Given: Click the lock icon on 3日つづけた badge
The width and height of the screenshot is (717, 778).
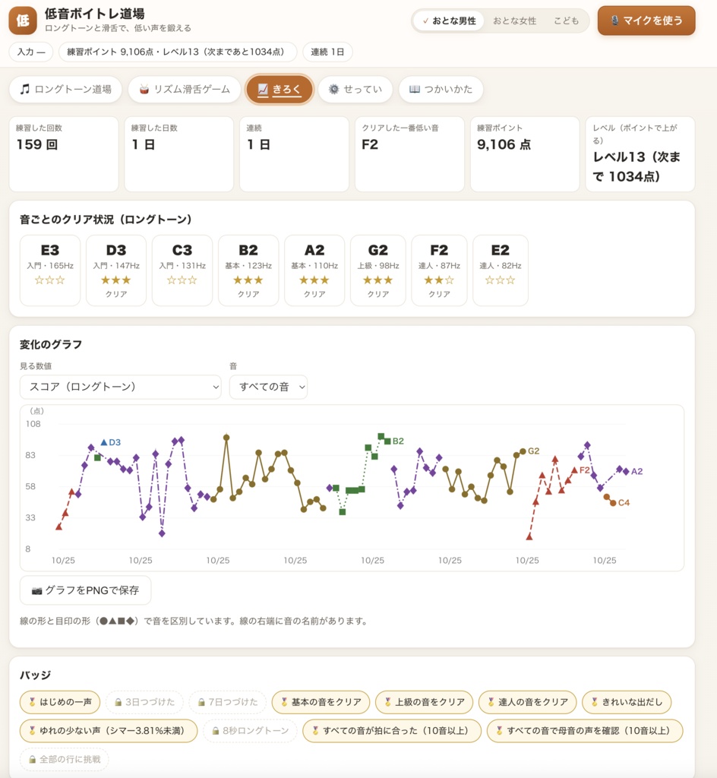Looking at the screenshot, I should pos(118,702).
